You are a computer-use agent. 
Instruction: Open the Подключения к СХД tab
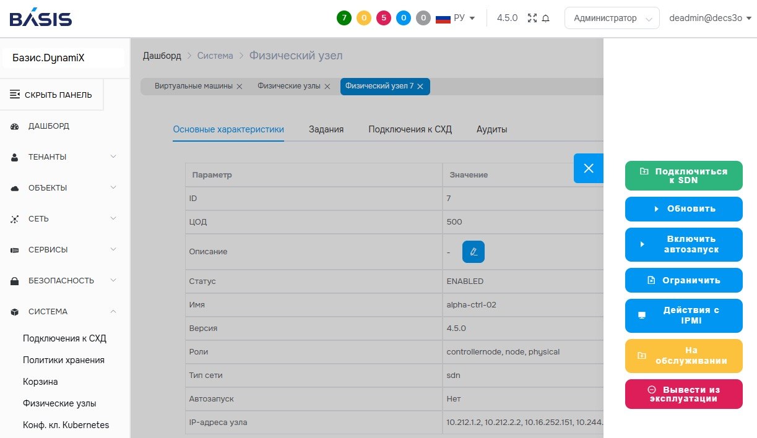point(410,129)
